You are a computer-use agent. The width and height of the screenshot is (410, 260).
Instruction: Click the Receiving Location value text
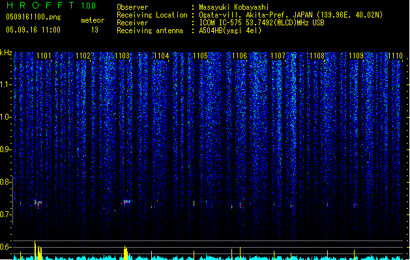tap(291, 15)
